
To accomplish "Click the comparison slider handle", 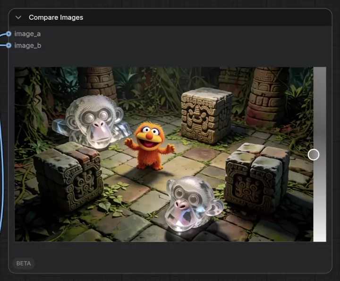I will pos(314,155).
